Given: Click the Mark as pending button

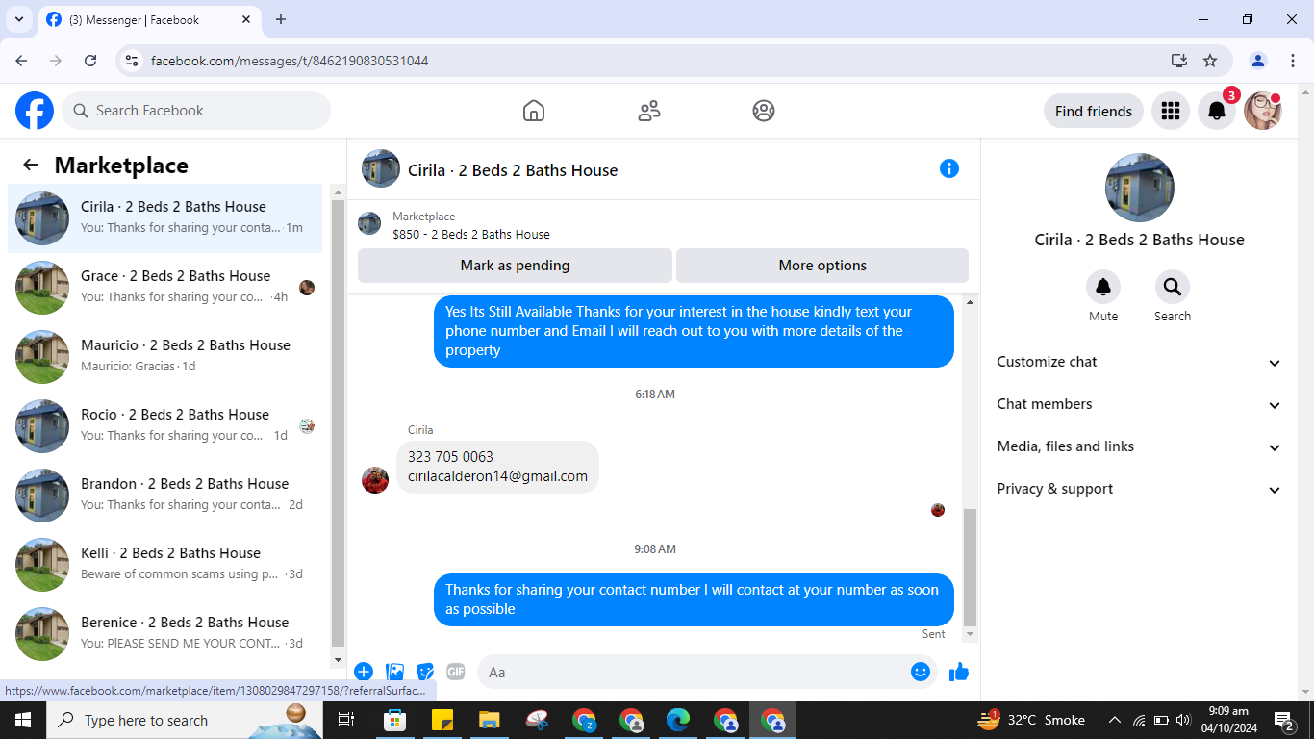Looking at the screenshot, I should coord(515,266).
